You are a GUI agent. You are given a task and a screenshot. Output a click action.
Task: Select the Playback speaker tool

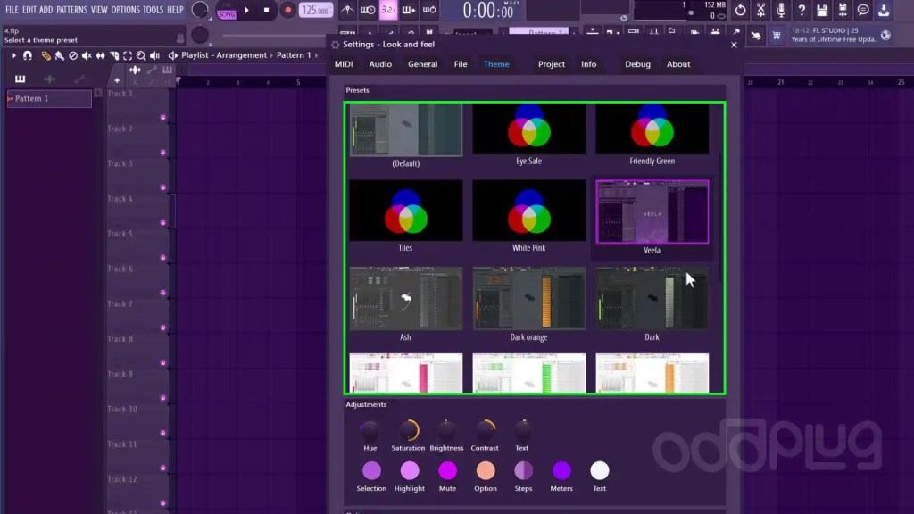154,55
